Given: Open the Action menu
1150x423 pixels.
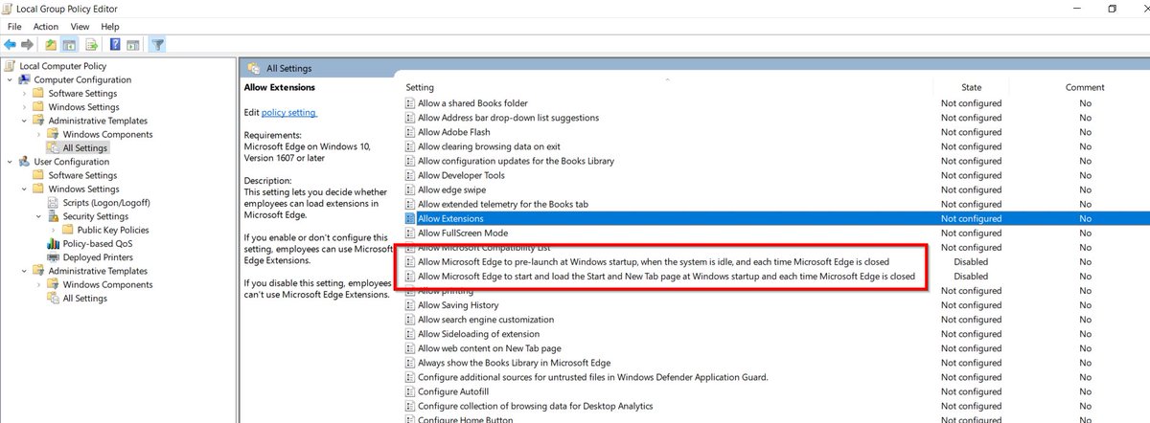Looking at the screenshot, I should pos(46,27).
